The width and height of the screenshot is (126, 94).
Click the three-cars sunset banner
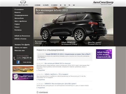pyautogui.click(x=23, y=69)
